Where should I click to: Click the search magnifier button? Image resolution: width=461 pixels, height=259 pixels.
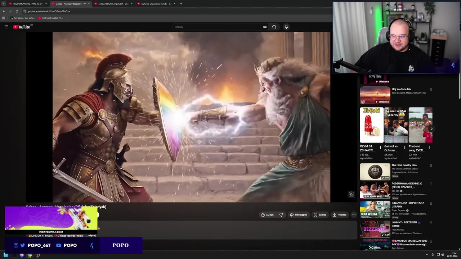click(x=274, y=27)
